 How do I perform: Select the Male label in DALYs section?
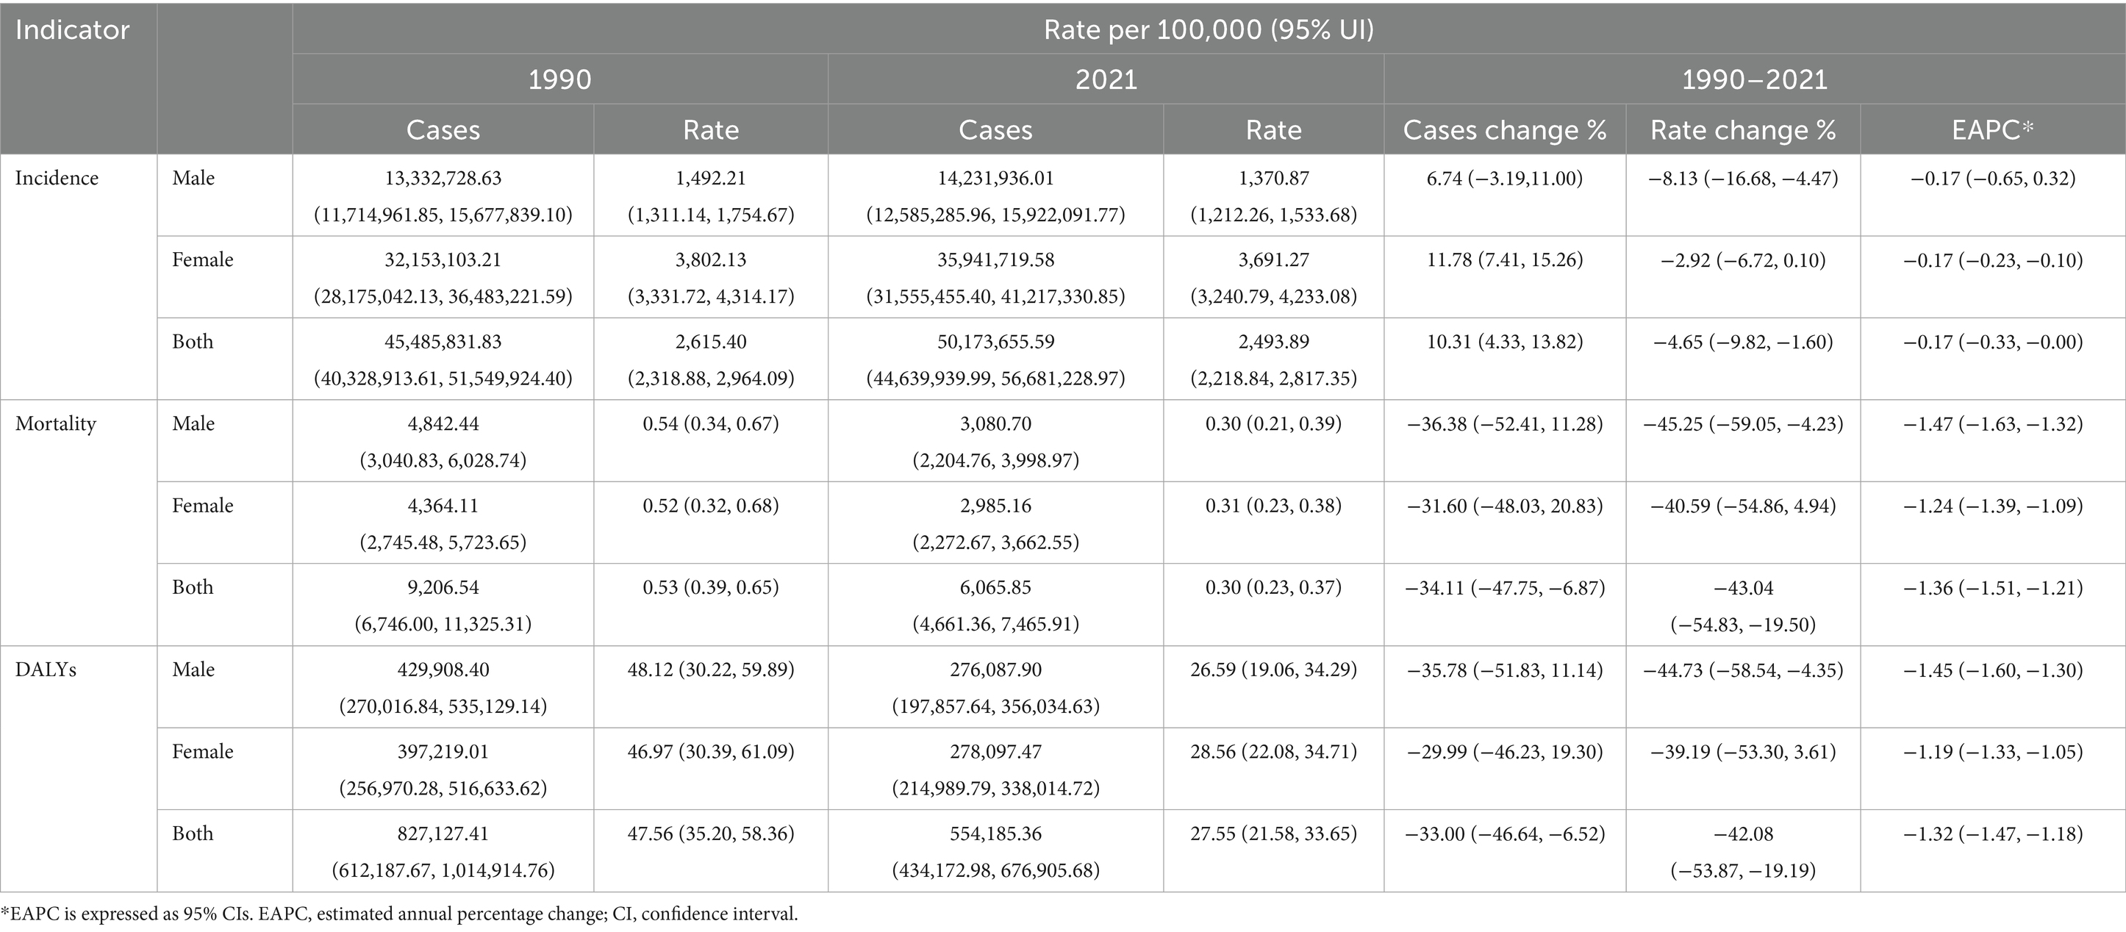[x=194, y=670]
